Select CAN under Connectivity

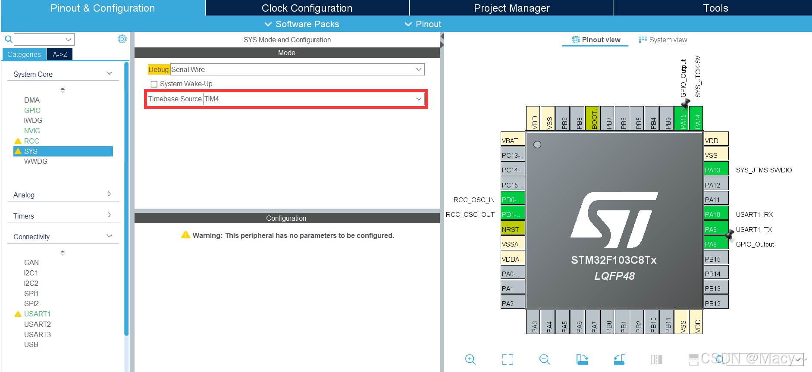(x=31, y=263)
